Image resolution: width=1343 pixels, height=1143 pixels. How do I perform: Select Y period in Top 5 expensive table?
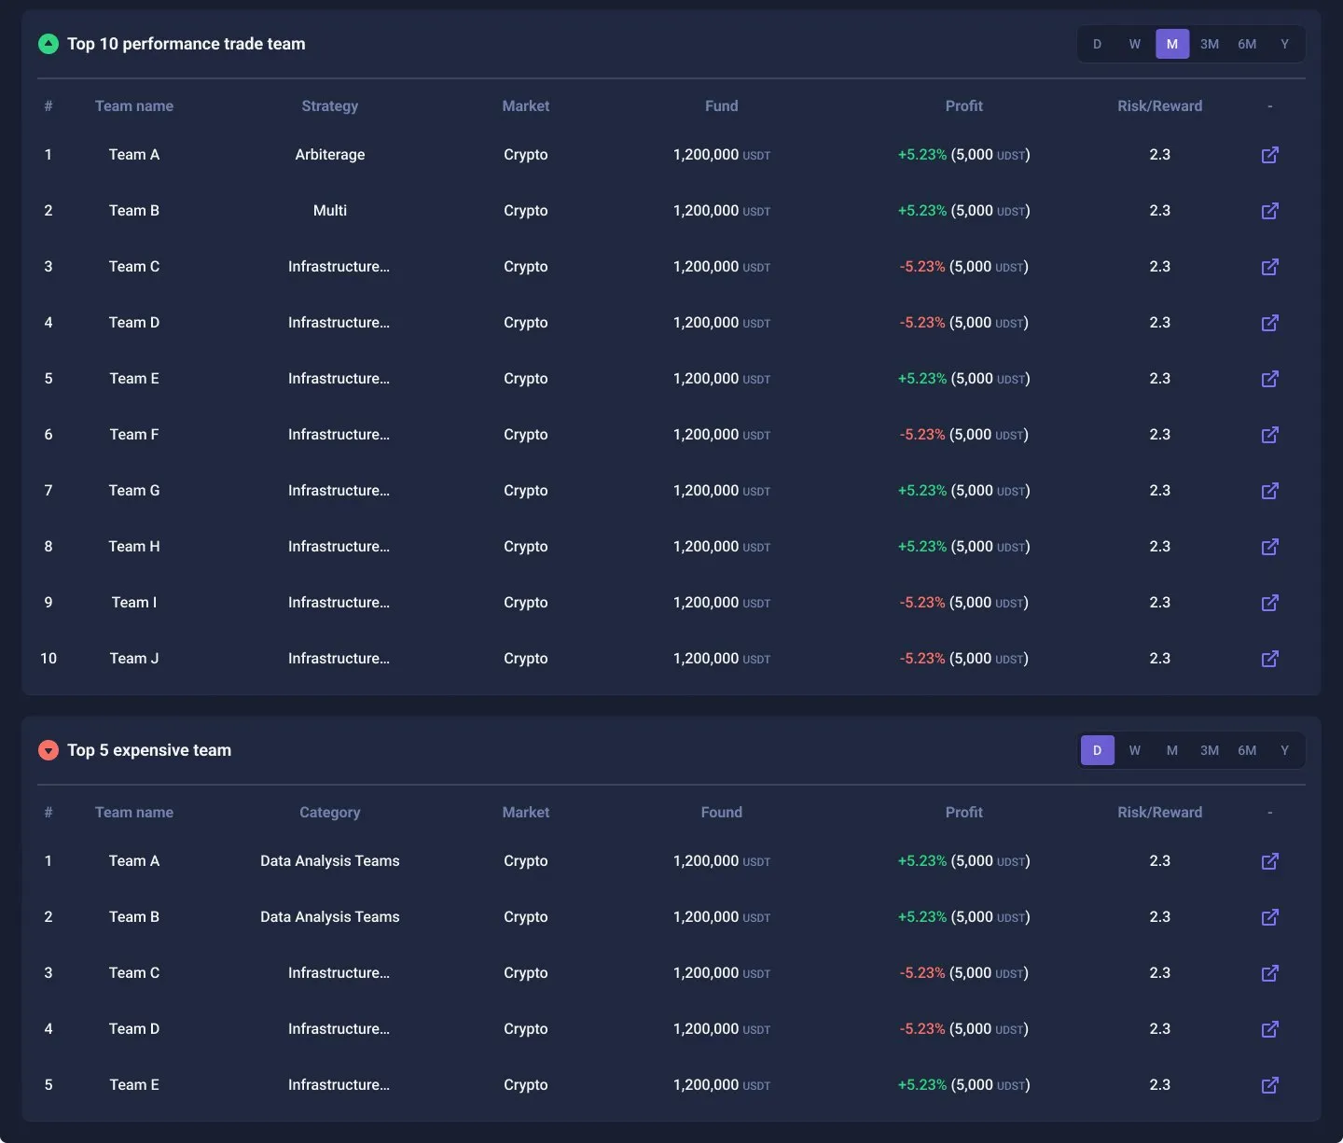tap(1284, 750)
